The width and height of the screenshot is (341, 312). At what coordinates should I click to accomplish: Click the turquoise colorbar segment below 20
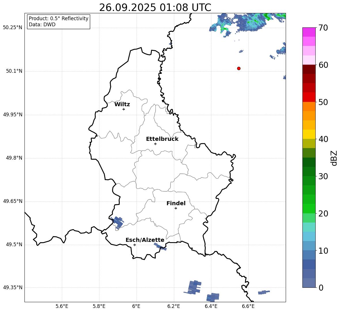pyautogui.click(x=309, y=227)
